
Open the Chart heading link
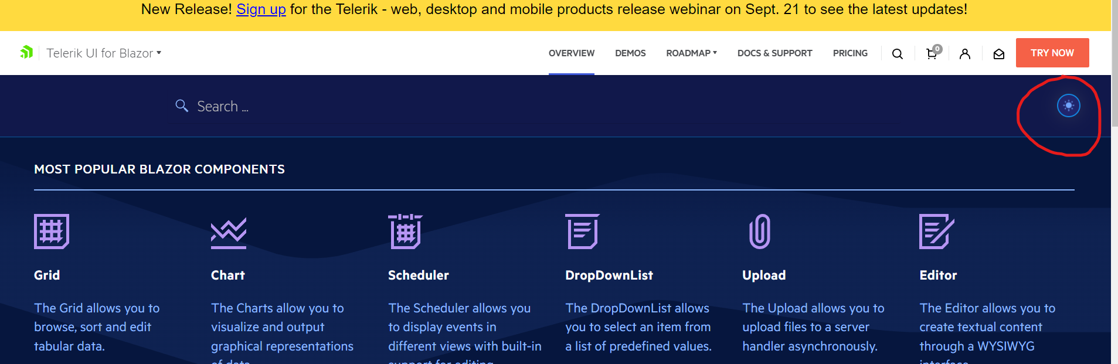(x=227, y=275)
